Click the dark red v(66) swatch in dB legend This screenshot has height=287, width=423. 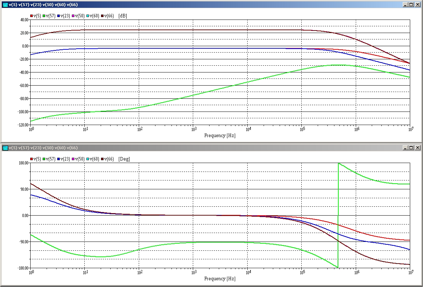point(102,16)
